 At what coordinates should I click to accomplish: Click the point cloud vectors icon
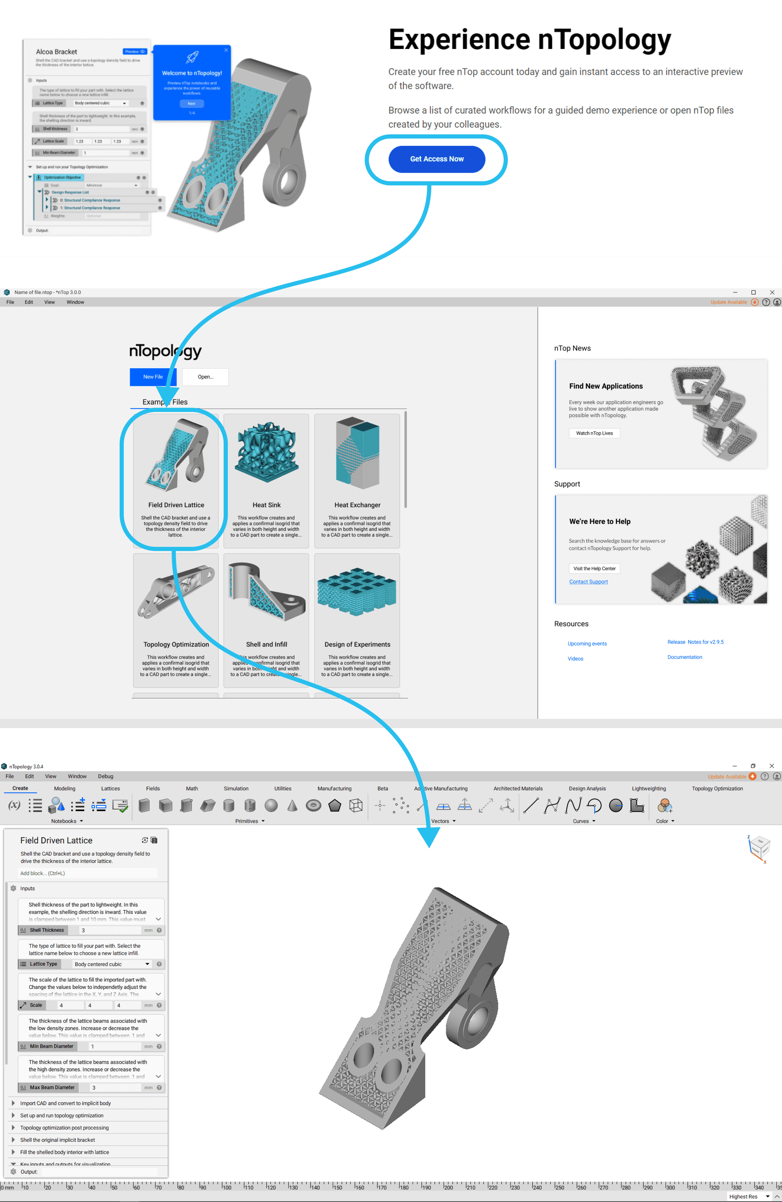(401, 805)
